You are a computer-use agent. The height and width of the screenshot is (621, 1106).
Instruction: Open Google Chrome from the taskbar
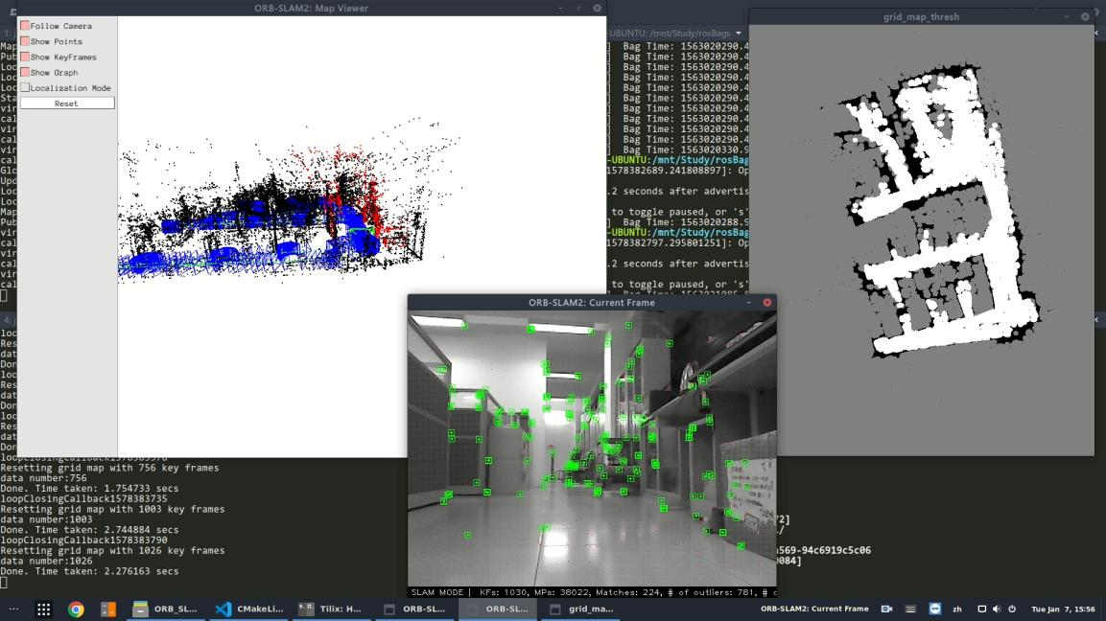pyautogui.click(x=76, y=609)
